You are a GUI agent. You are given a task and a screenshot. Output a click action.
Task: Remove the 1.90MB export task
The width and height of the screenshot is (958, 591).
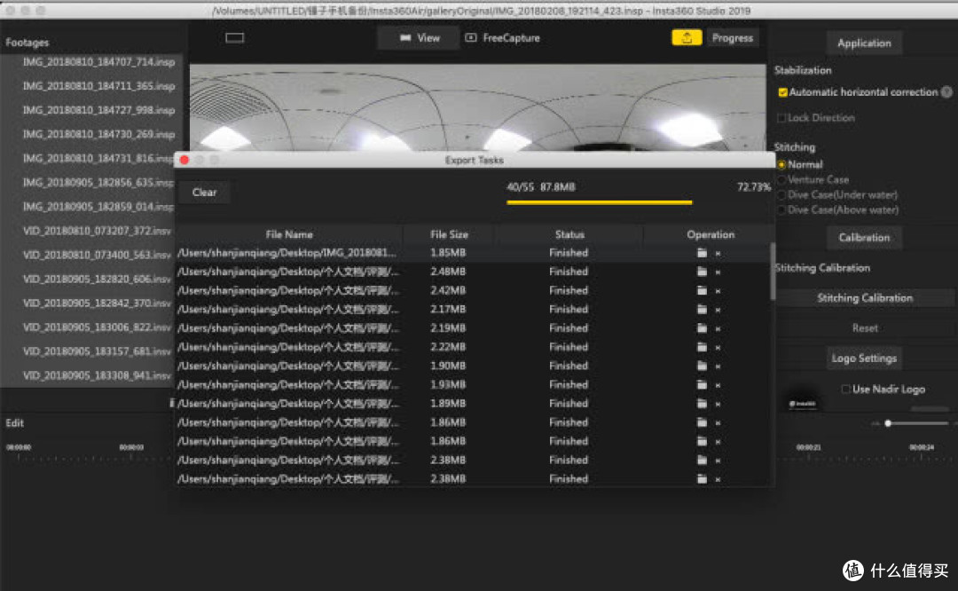point(718,366)
